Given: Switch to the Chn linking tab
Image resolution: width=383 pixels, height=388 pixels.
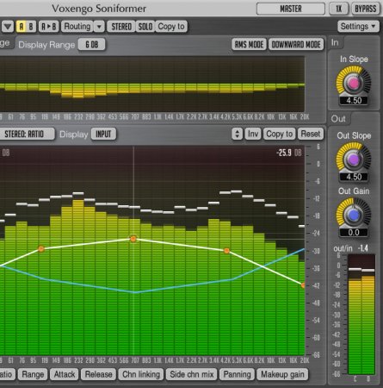Looking at the screenshot, I should (x=141, y=374).
